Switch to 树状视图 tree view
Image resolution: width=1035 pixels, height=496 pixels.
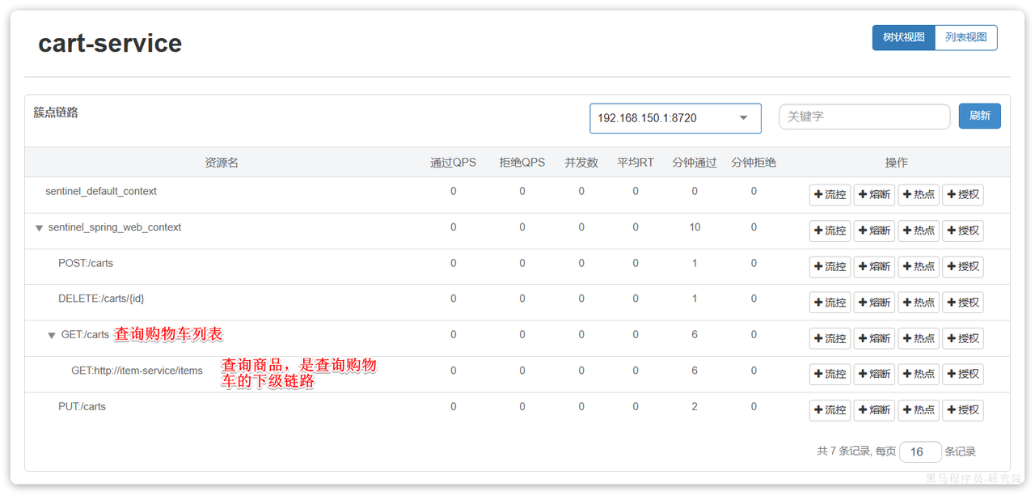(x=903, y=37)
